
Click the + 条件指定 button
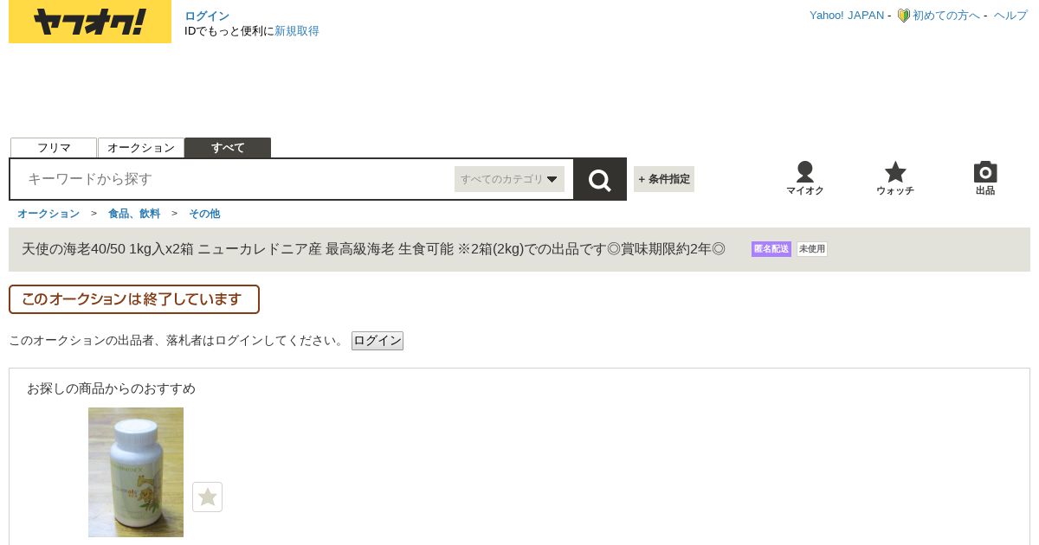coord(664,179)
